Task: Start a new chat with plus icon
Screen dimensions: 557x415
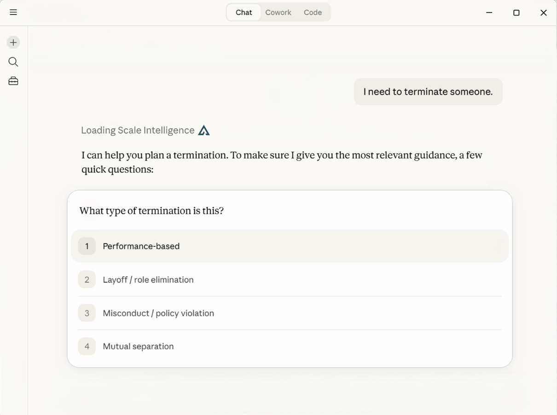Action: click(x=13, y=42)
